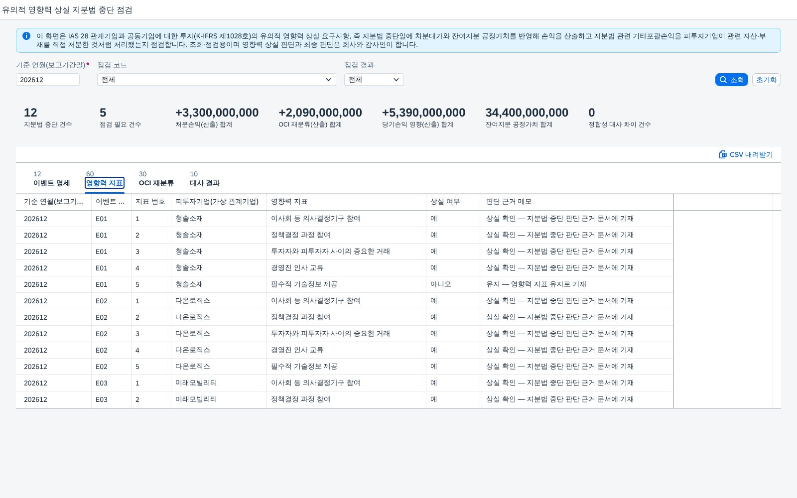797x498 pixels.
Task: Click 경영진 인사 교류 in E01 row
Action: tap(297, 268)
